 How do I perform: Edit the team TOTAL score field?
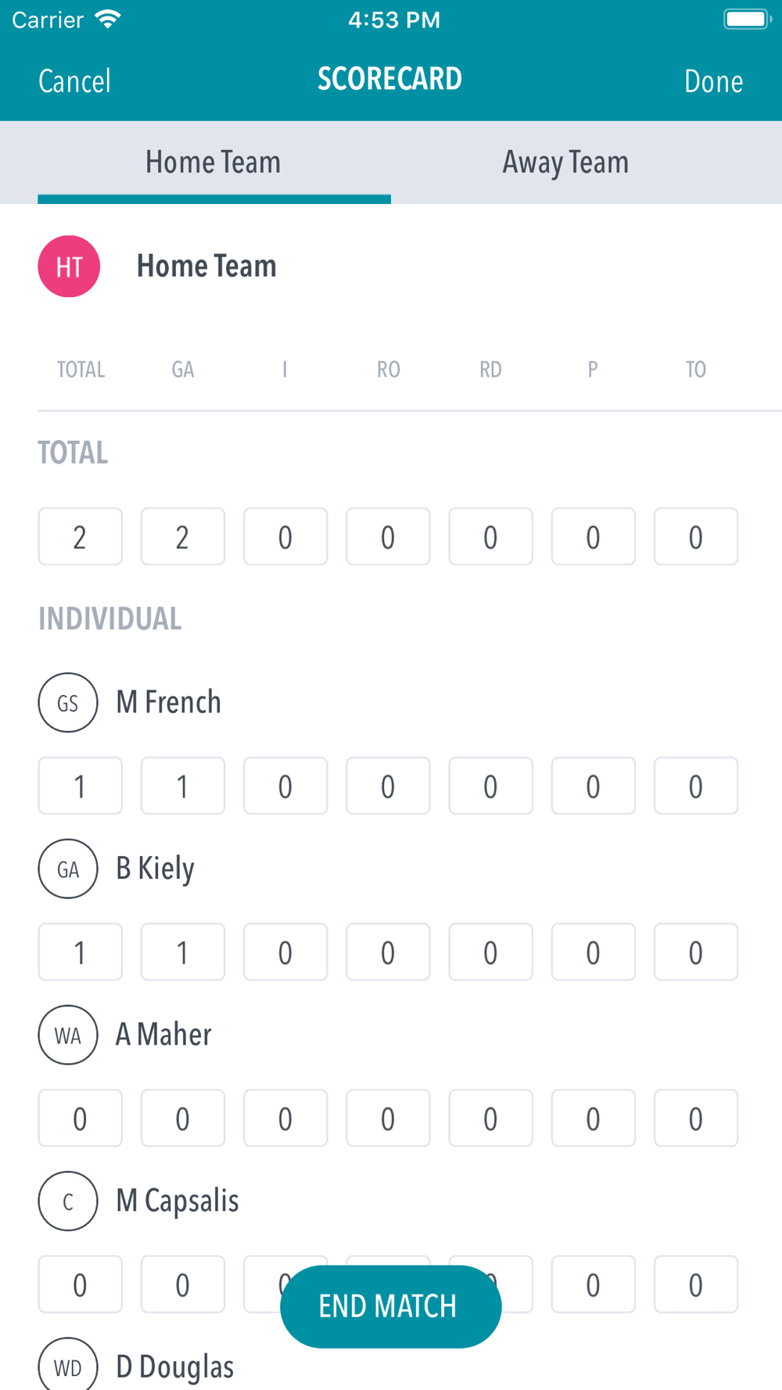click(80, 537)
